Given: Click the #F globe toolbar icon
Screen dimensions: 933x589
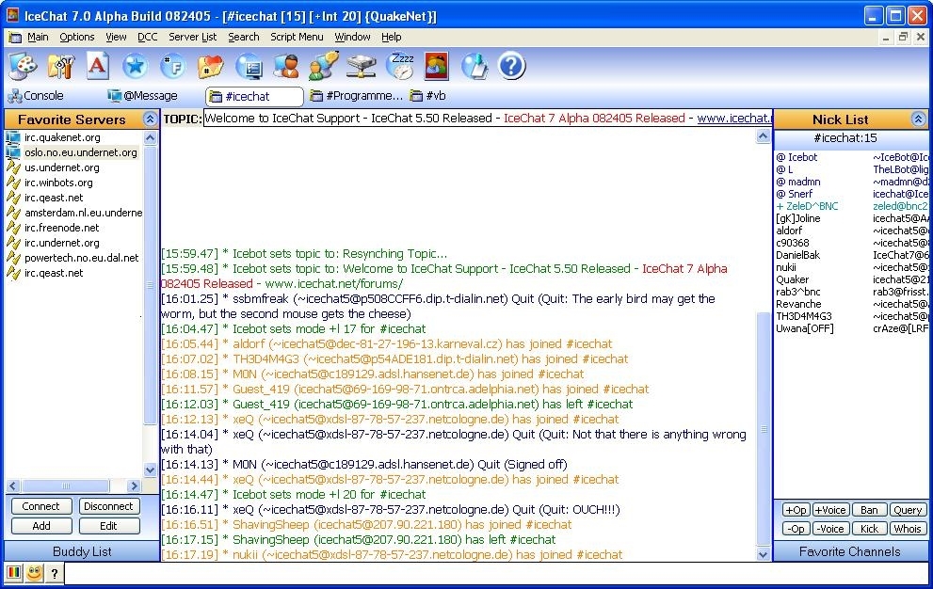Looking at the screenshot, I should tap(172, 66).
